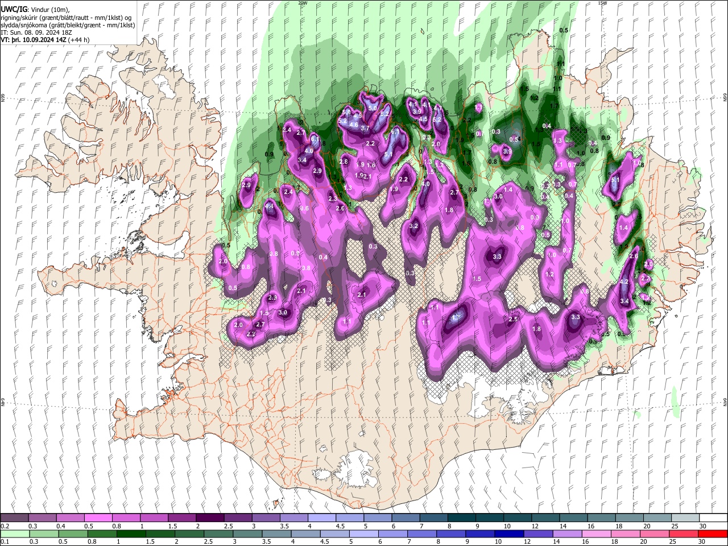The height and width of the screenshot is (546, 728).
Task: Pick the 18 pink swatch in rain scale
Action: 626,533
